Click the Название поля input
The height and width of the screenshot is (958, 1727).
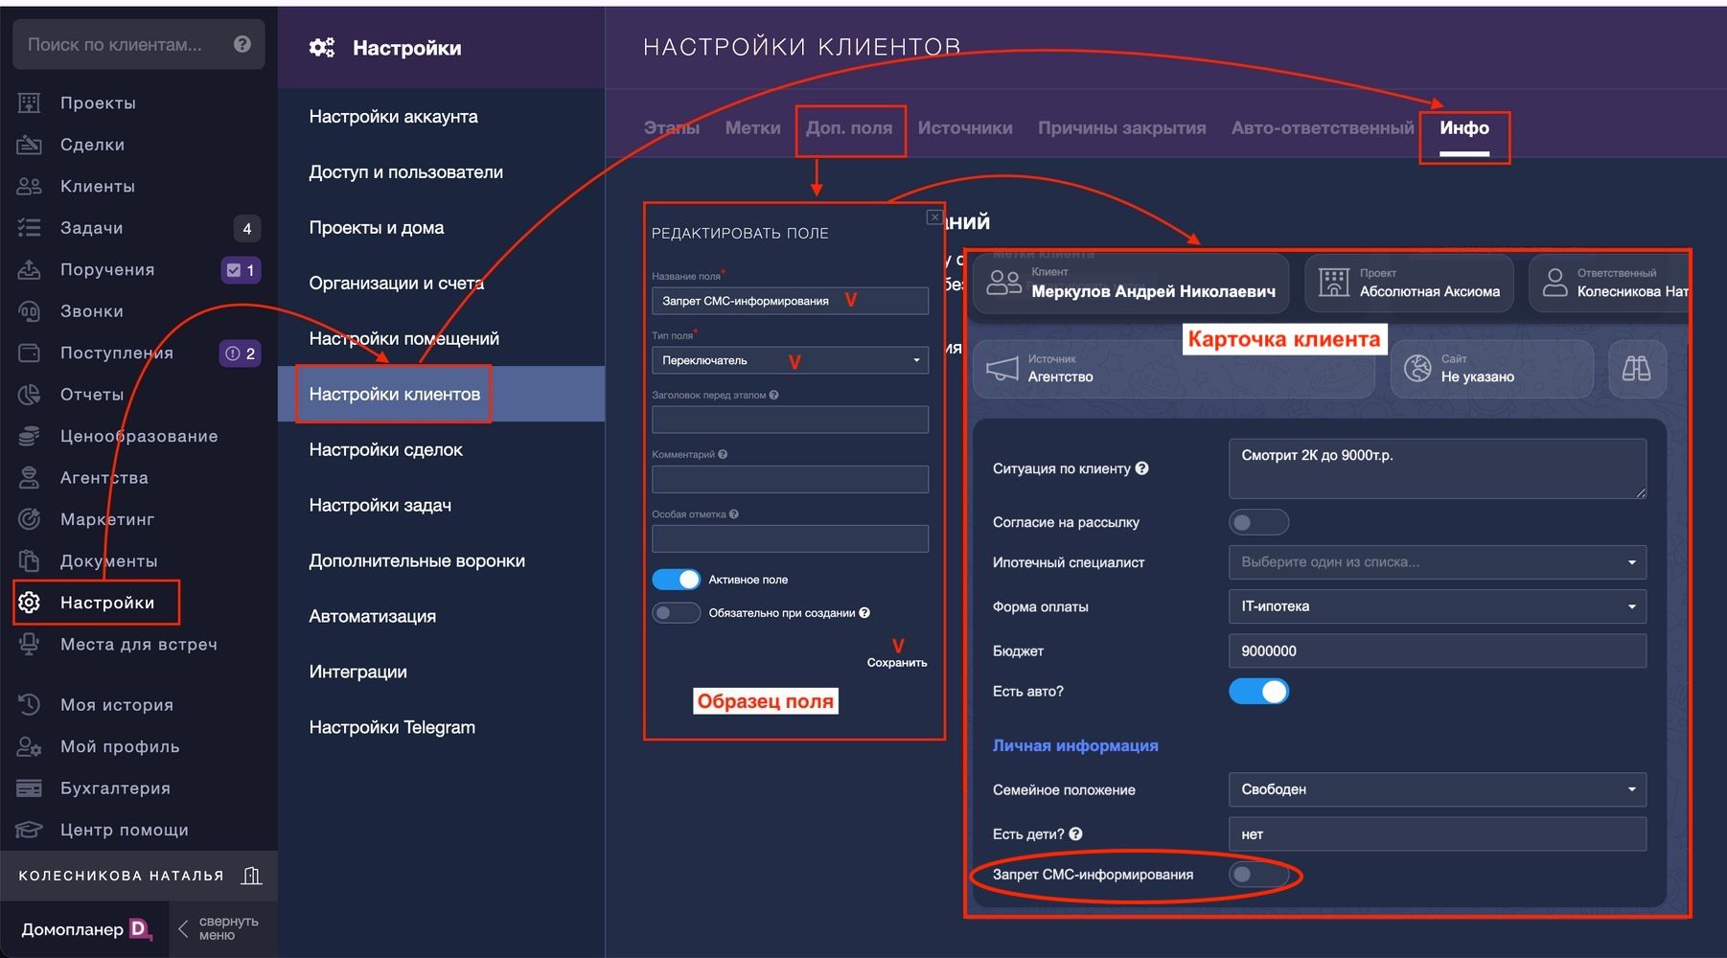(x=790, y=301)
